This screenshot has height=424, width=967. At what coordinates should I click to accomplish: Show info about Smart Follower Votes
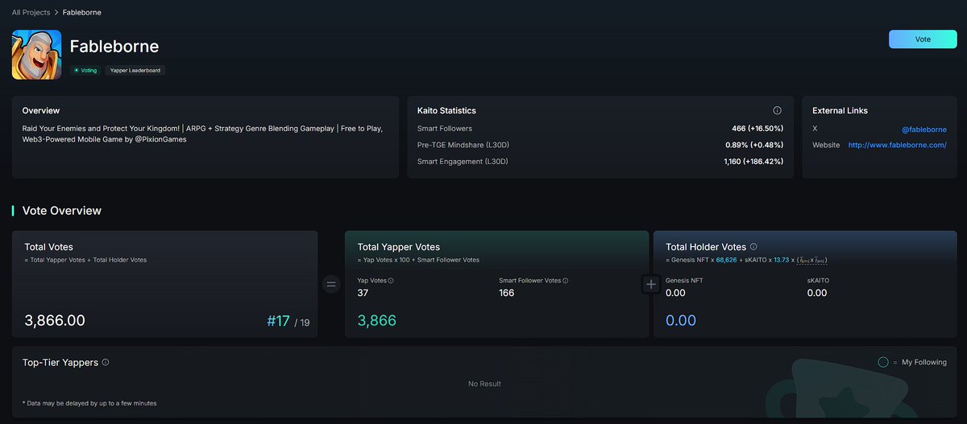click(x=566, y=281)
